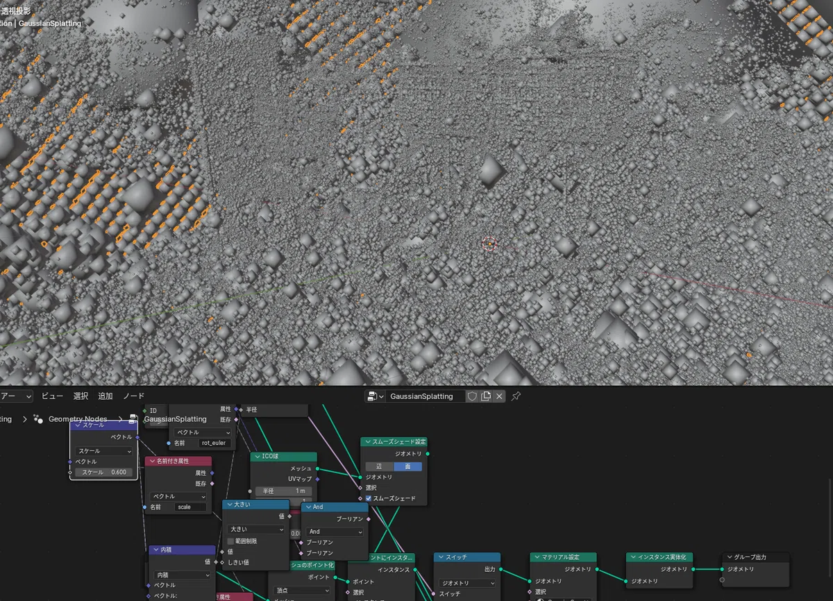Click the ビュー menu
The width and height of the screenshot is (833, 601).
(52, 396)
